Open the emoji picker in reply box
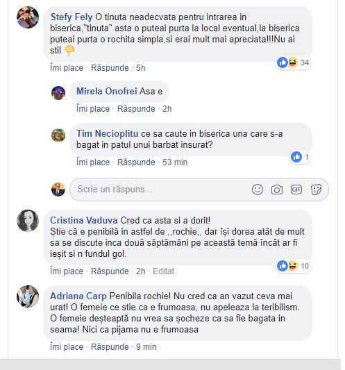 click(x=258, y=190)
